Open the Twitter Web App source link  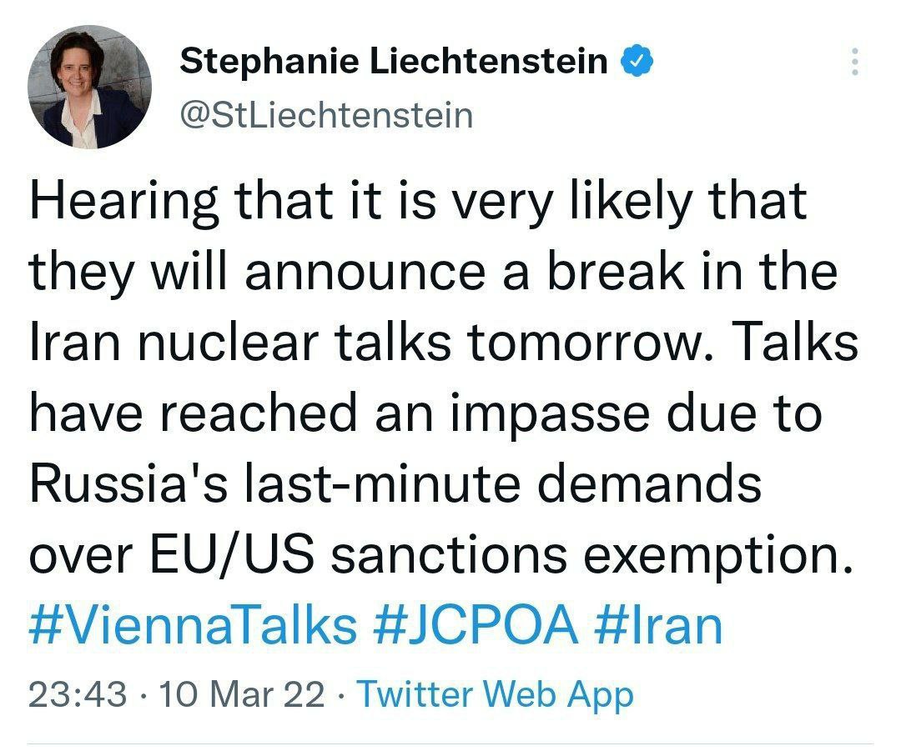[x=495, y=695]
